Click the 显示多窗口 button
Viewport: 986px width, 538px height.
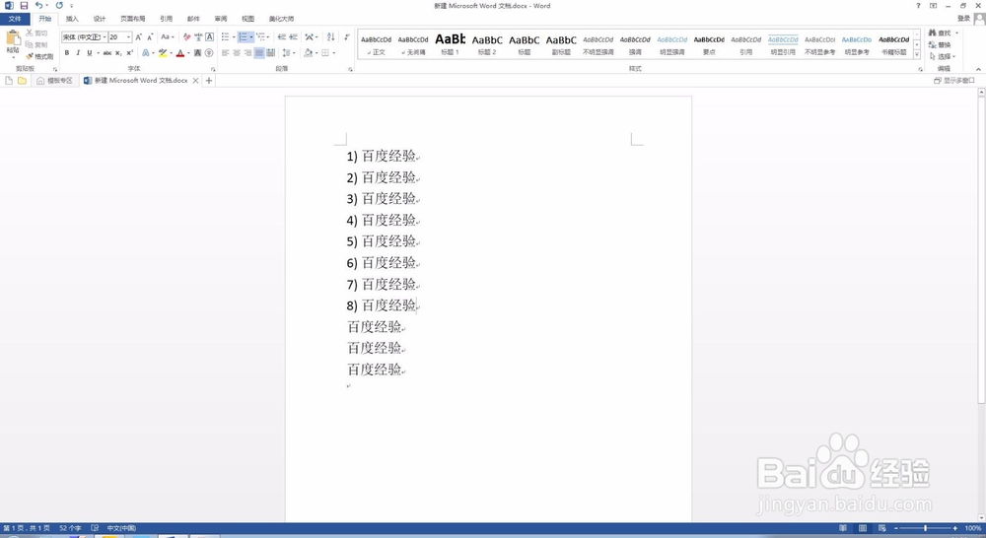click(954, 81)
